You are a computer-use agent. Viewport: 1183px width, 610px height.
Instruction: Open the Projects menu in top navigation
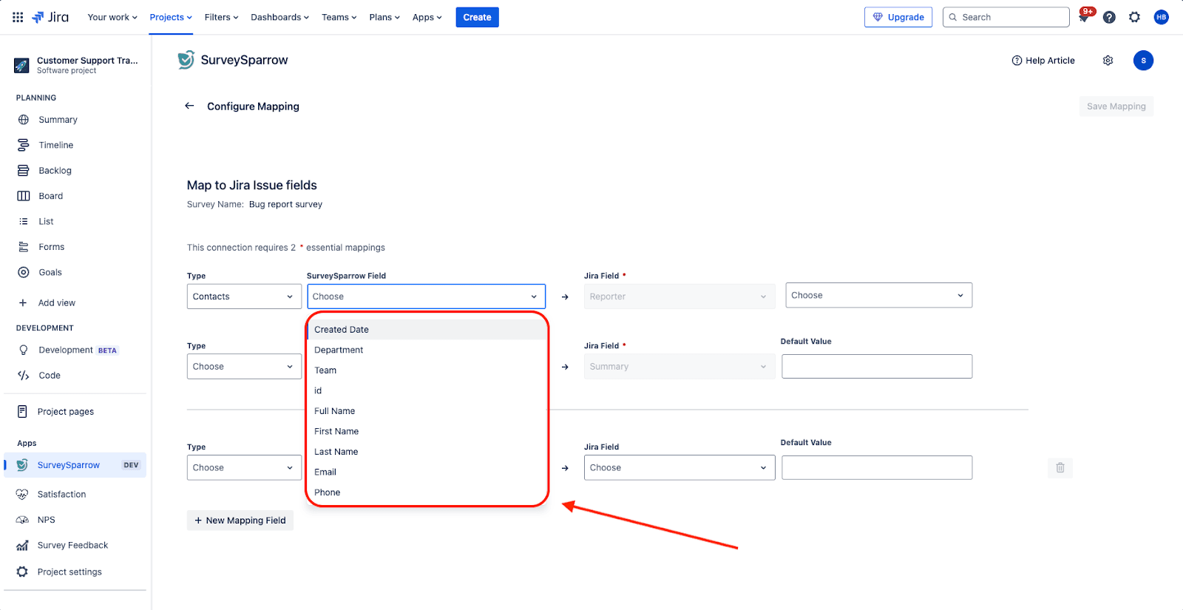[170, 17]
